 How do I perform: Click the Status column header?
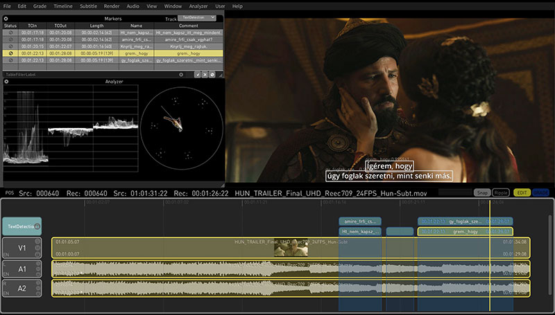tap(10, 26)
